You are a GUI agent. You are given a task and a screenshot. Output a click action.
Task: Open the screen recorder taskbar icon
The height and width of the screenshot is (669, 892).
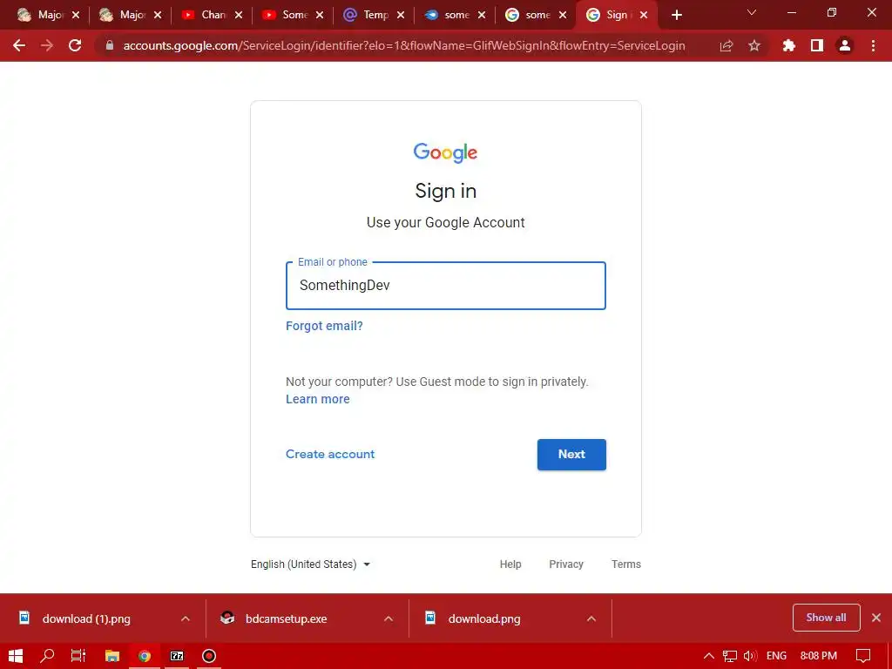(209, 656)
